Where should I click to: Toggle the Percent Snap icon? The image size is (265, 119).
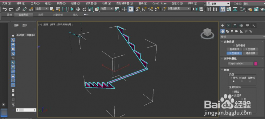click(x=150, y=9)
